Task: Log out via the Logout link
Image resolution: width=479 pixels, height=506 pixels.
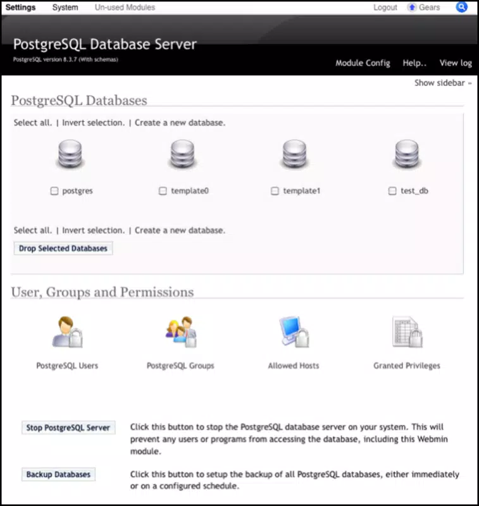Action: 385,7
